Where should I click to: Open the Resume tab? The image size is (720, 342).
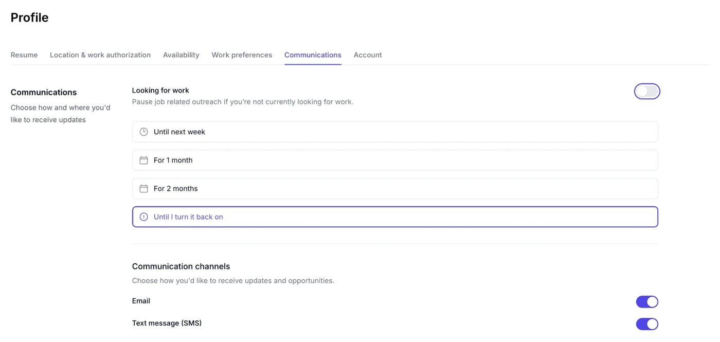24,55
